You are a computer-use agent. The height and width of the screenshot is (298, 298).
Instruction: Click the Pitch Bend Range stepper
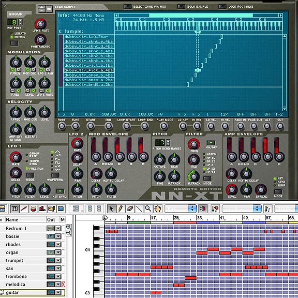(168, 143)
